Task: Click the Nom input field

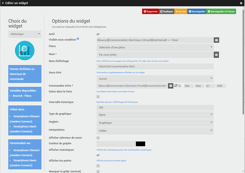Action: point(155,54)
